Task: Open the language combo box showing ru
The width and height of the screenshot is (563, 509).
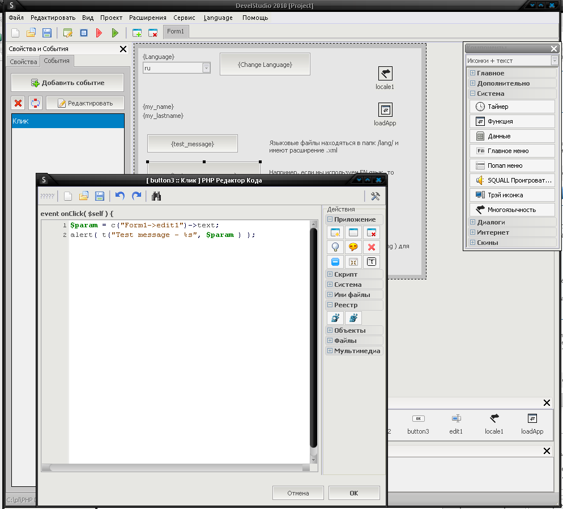Action: [x=206, y=68]
